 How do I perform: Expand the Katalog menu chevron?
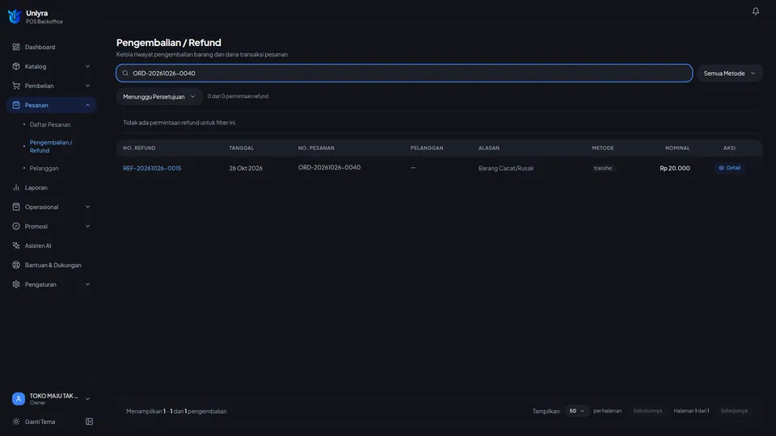87,66
